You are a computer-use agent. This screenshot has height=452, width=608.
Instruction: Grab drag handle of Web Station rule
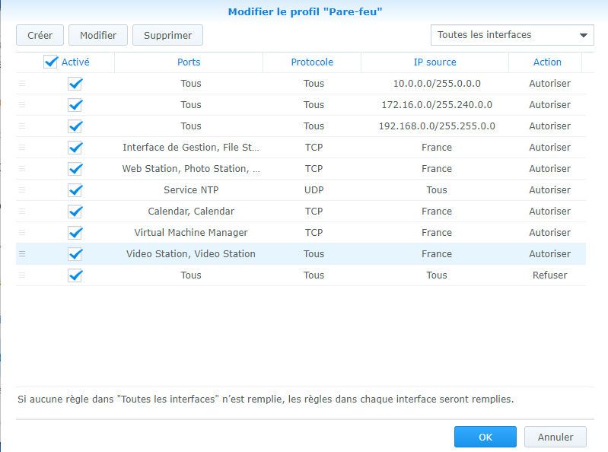point(22,169)
